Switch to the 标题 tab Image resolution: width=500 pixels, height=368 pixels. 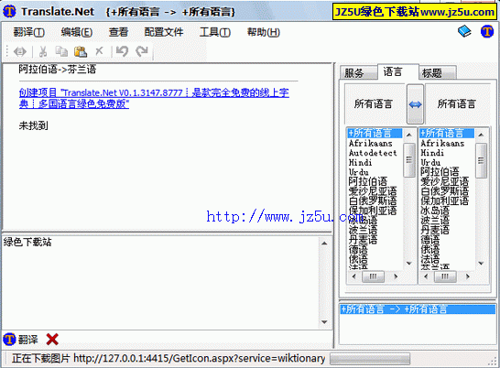pyautogui.click(x=437, y=72)
